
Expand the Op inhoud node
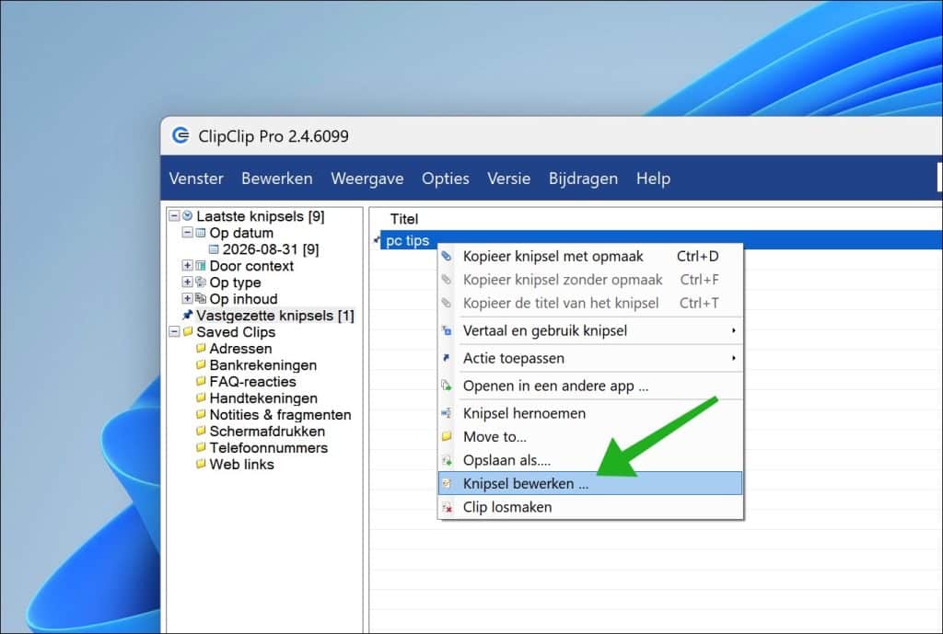[x=188, y=299]
